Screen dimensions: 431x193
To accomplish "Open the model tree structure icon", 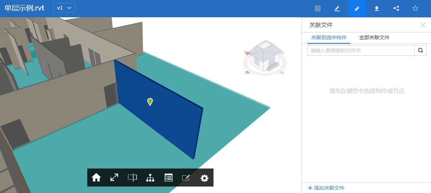I will [150, 178].
